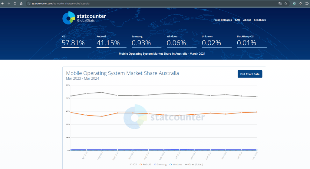310x169 pixels.
Task: Go to browser home page icon
Action: tap(21, 3)
